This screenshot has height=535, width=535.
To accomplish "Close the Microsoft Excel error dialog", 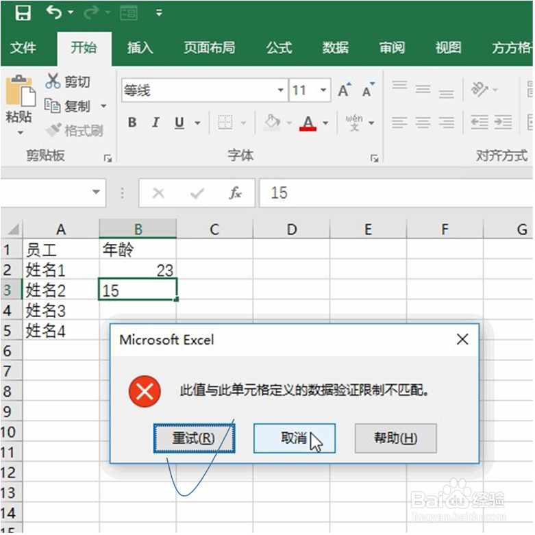I will (x=462, y=339).
